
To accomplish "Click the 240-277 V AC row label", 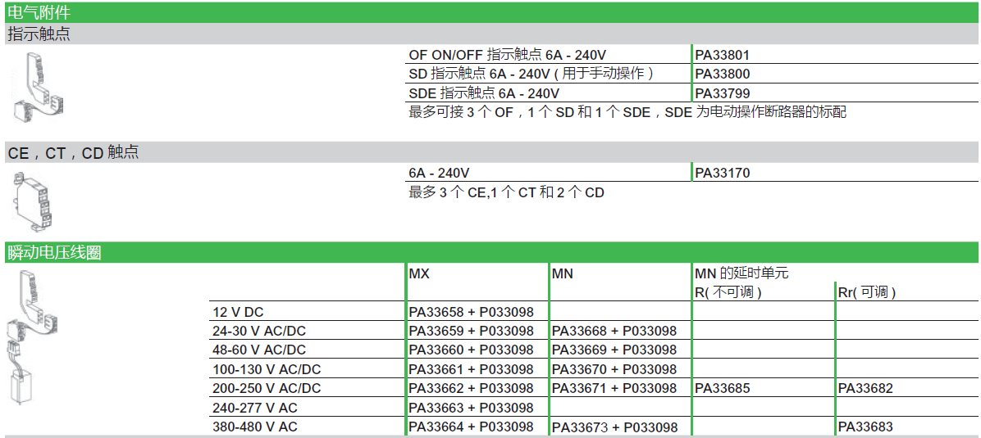I will (x=255, y=408).
